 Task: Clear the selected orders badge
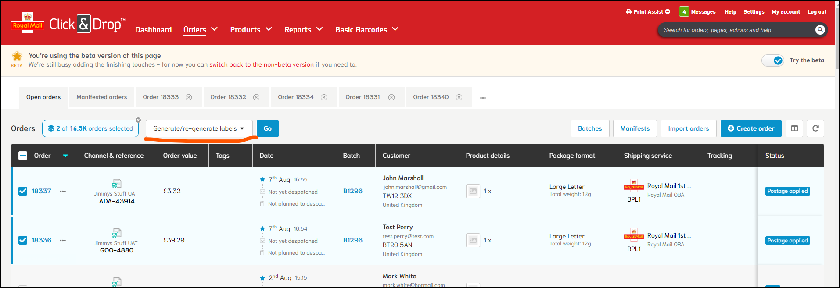point(138,120)
